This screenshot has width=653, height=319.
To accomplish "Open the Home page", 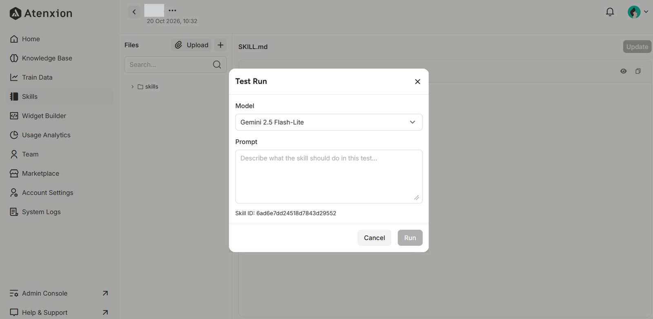I will (x=60, y=39).
